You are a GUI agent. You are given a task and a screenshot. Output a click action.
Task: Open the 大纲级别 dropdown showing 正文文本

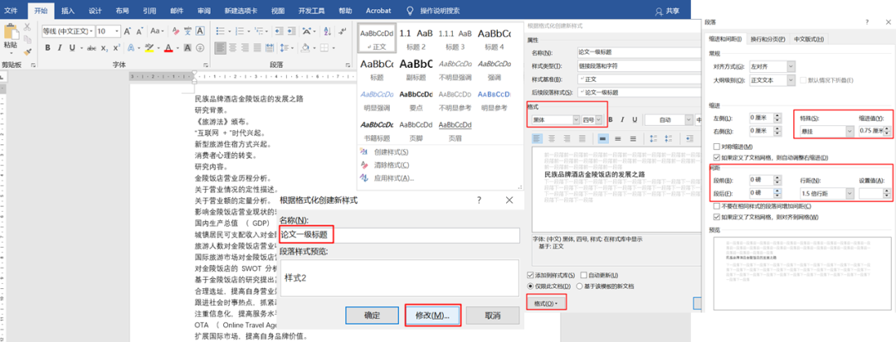point(791,80)
